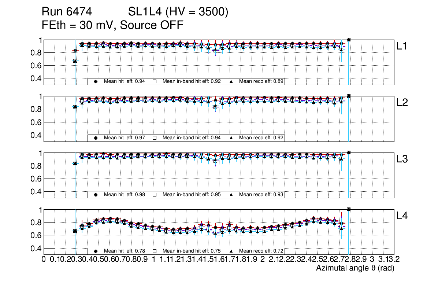Click the triangle legend marker in L4 panel

231,251
